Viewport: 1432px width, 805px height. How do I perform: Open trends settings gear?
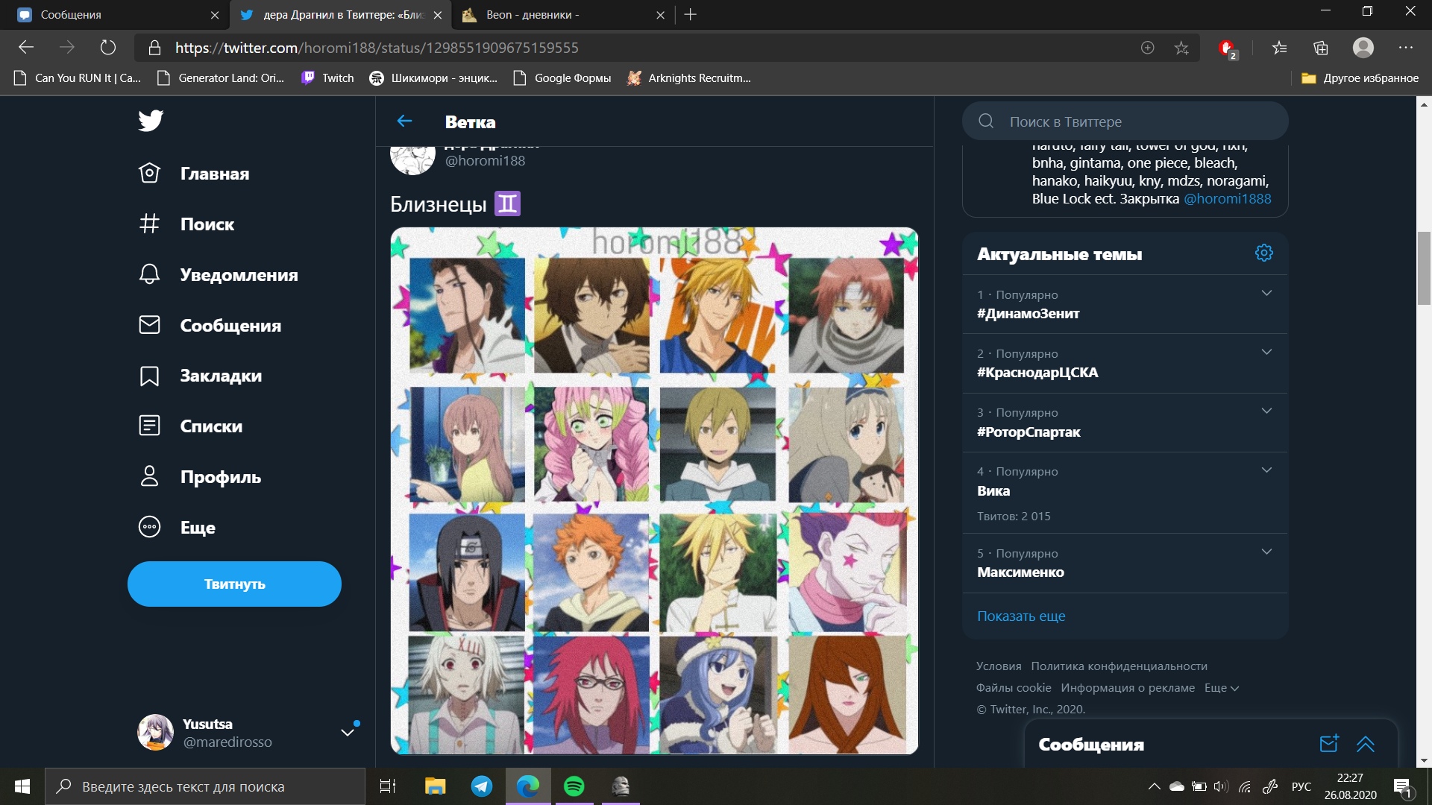pyautogui.click(x=1263, y=253)
